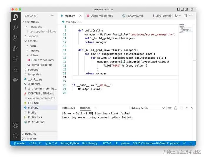Viewport: 206px width, 159px height.
Task: Open the Search view icon
Action: (15, 27)
